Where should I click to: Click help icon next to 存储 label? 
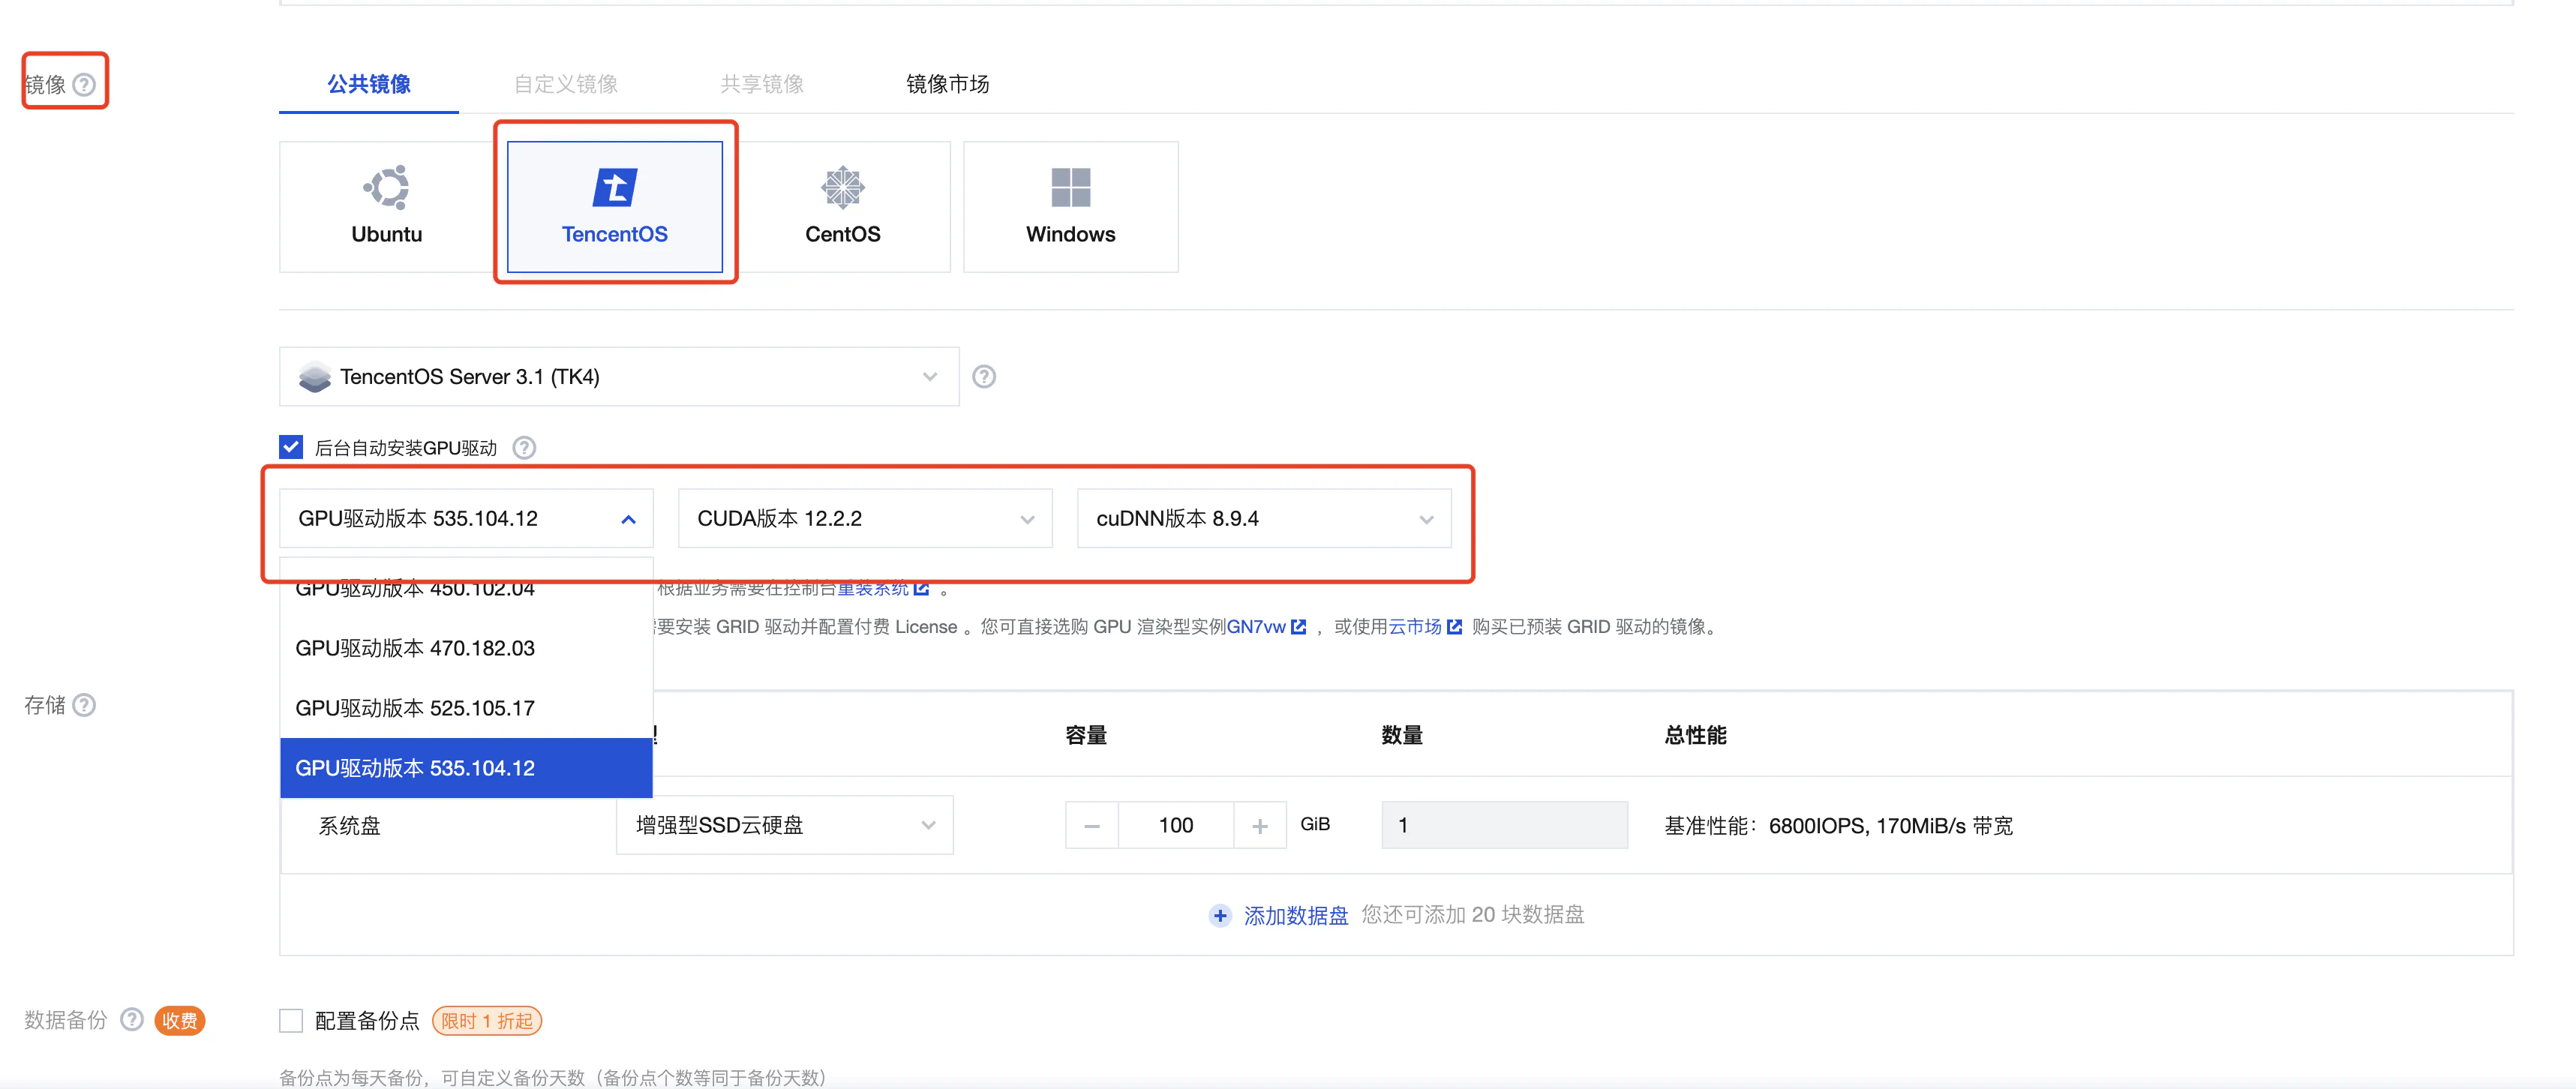coord(85,705)
